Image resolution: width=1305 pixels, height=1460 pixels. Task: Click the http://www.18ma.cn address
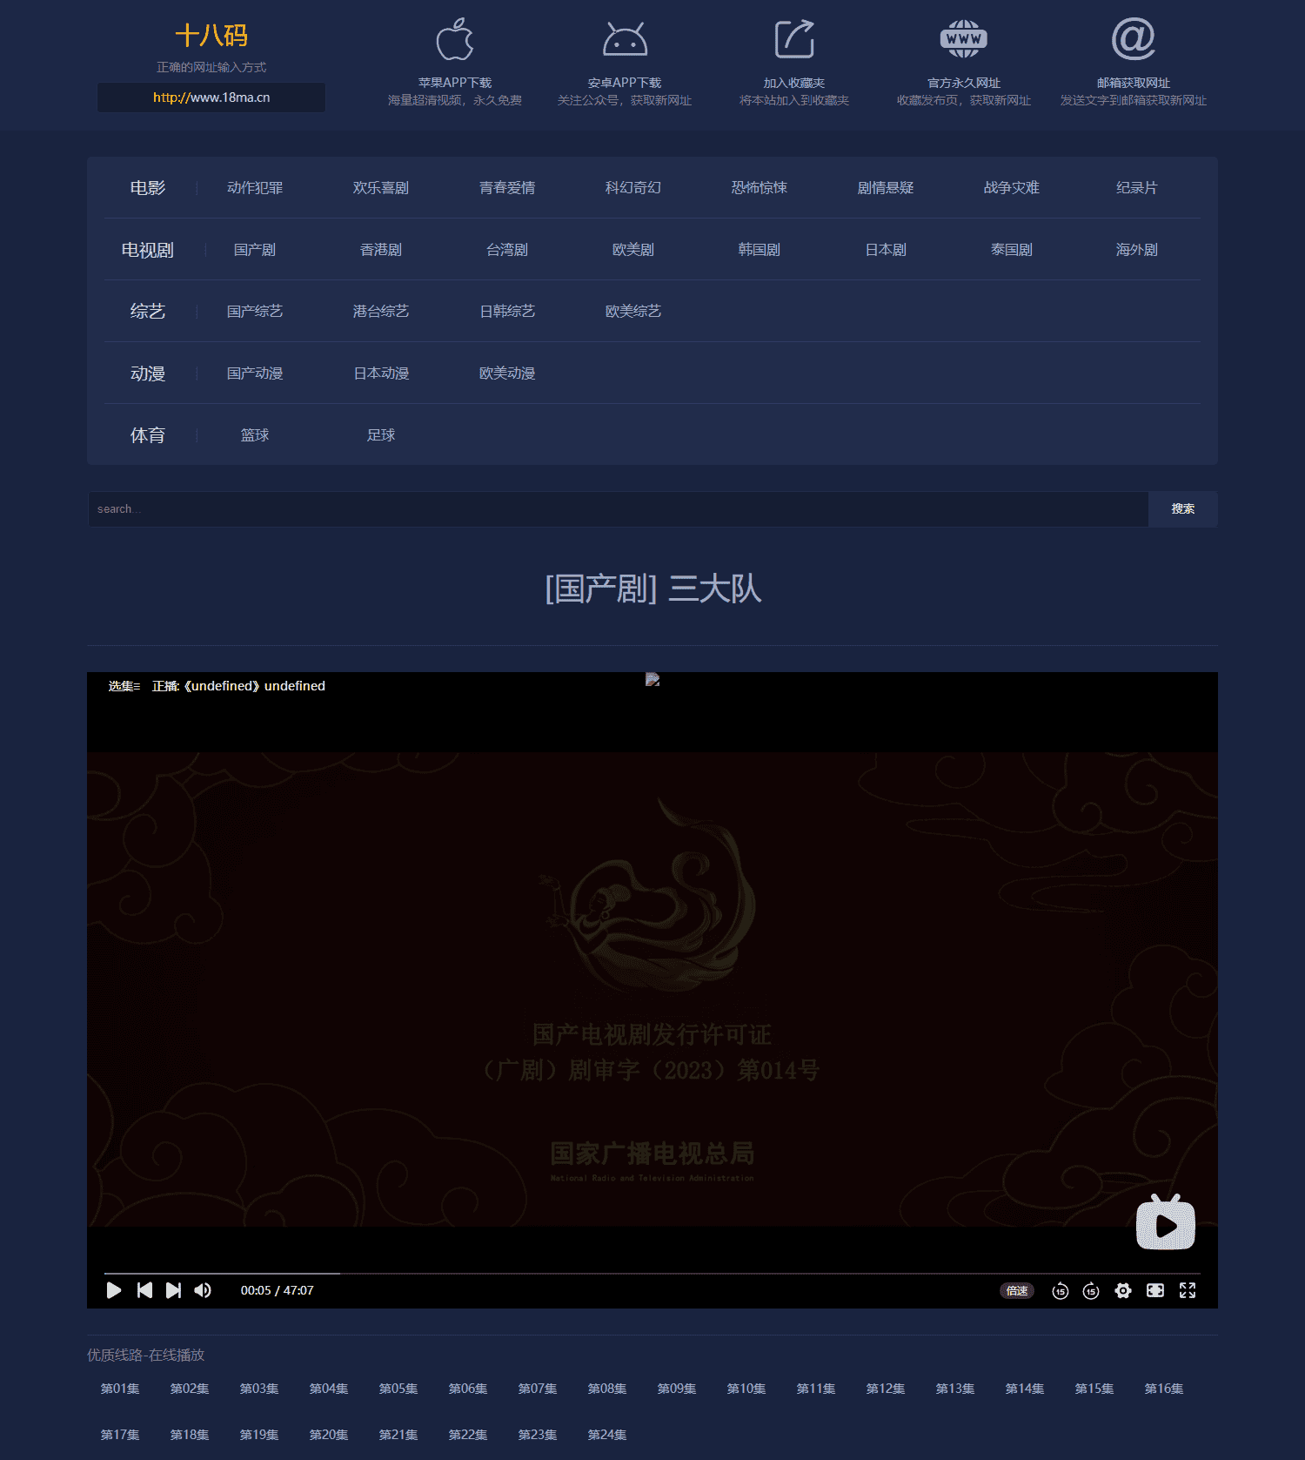[211, 98]
